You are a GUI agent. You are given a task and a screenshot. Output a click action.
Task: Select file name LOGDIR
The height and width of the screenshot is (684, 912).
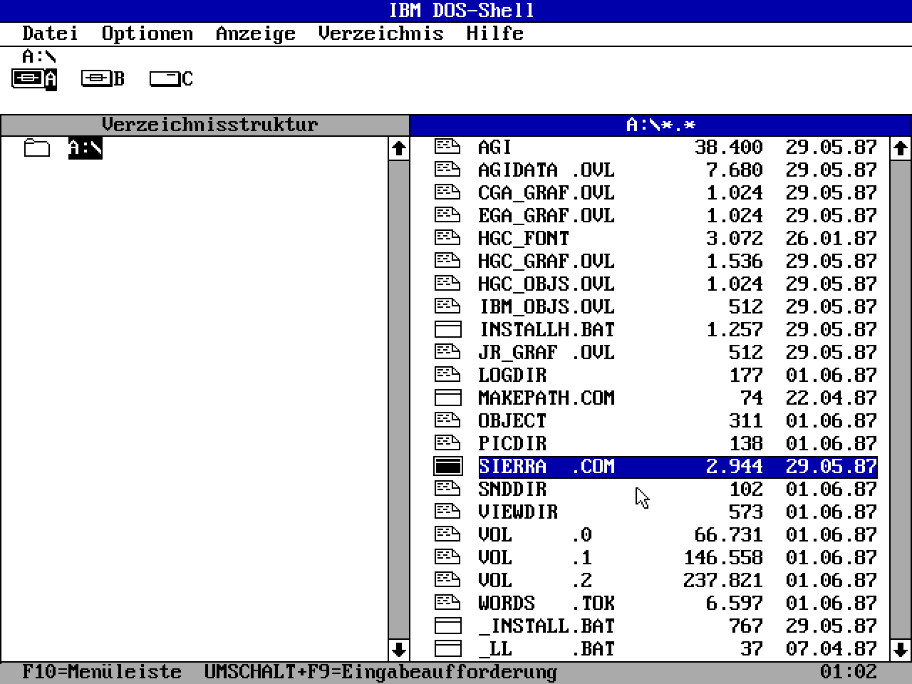512,375
